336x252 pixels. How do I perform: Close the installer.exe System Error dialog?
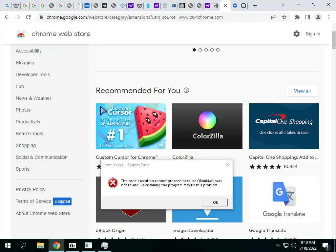coord(228,165)
